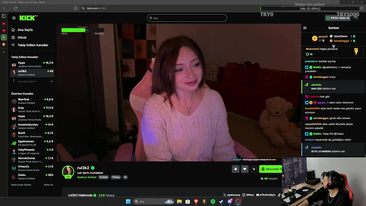Open recommended channel Burhi
Screen dimensions: 366x206
pos(32,134)
